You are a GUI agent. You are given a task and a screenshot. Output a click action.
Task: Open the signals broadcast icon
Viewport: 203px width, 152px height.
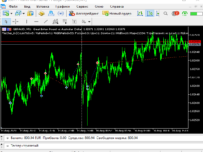[x=61, y=13]
